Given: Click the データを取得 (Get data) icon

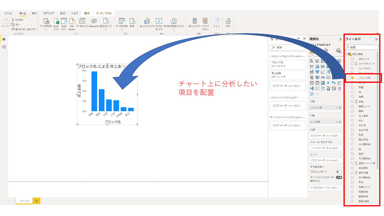Looking at the screenshot, I should coord(46,21).
